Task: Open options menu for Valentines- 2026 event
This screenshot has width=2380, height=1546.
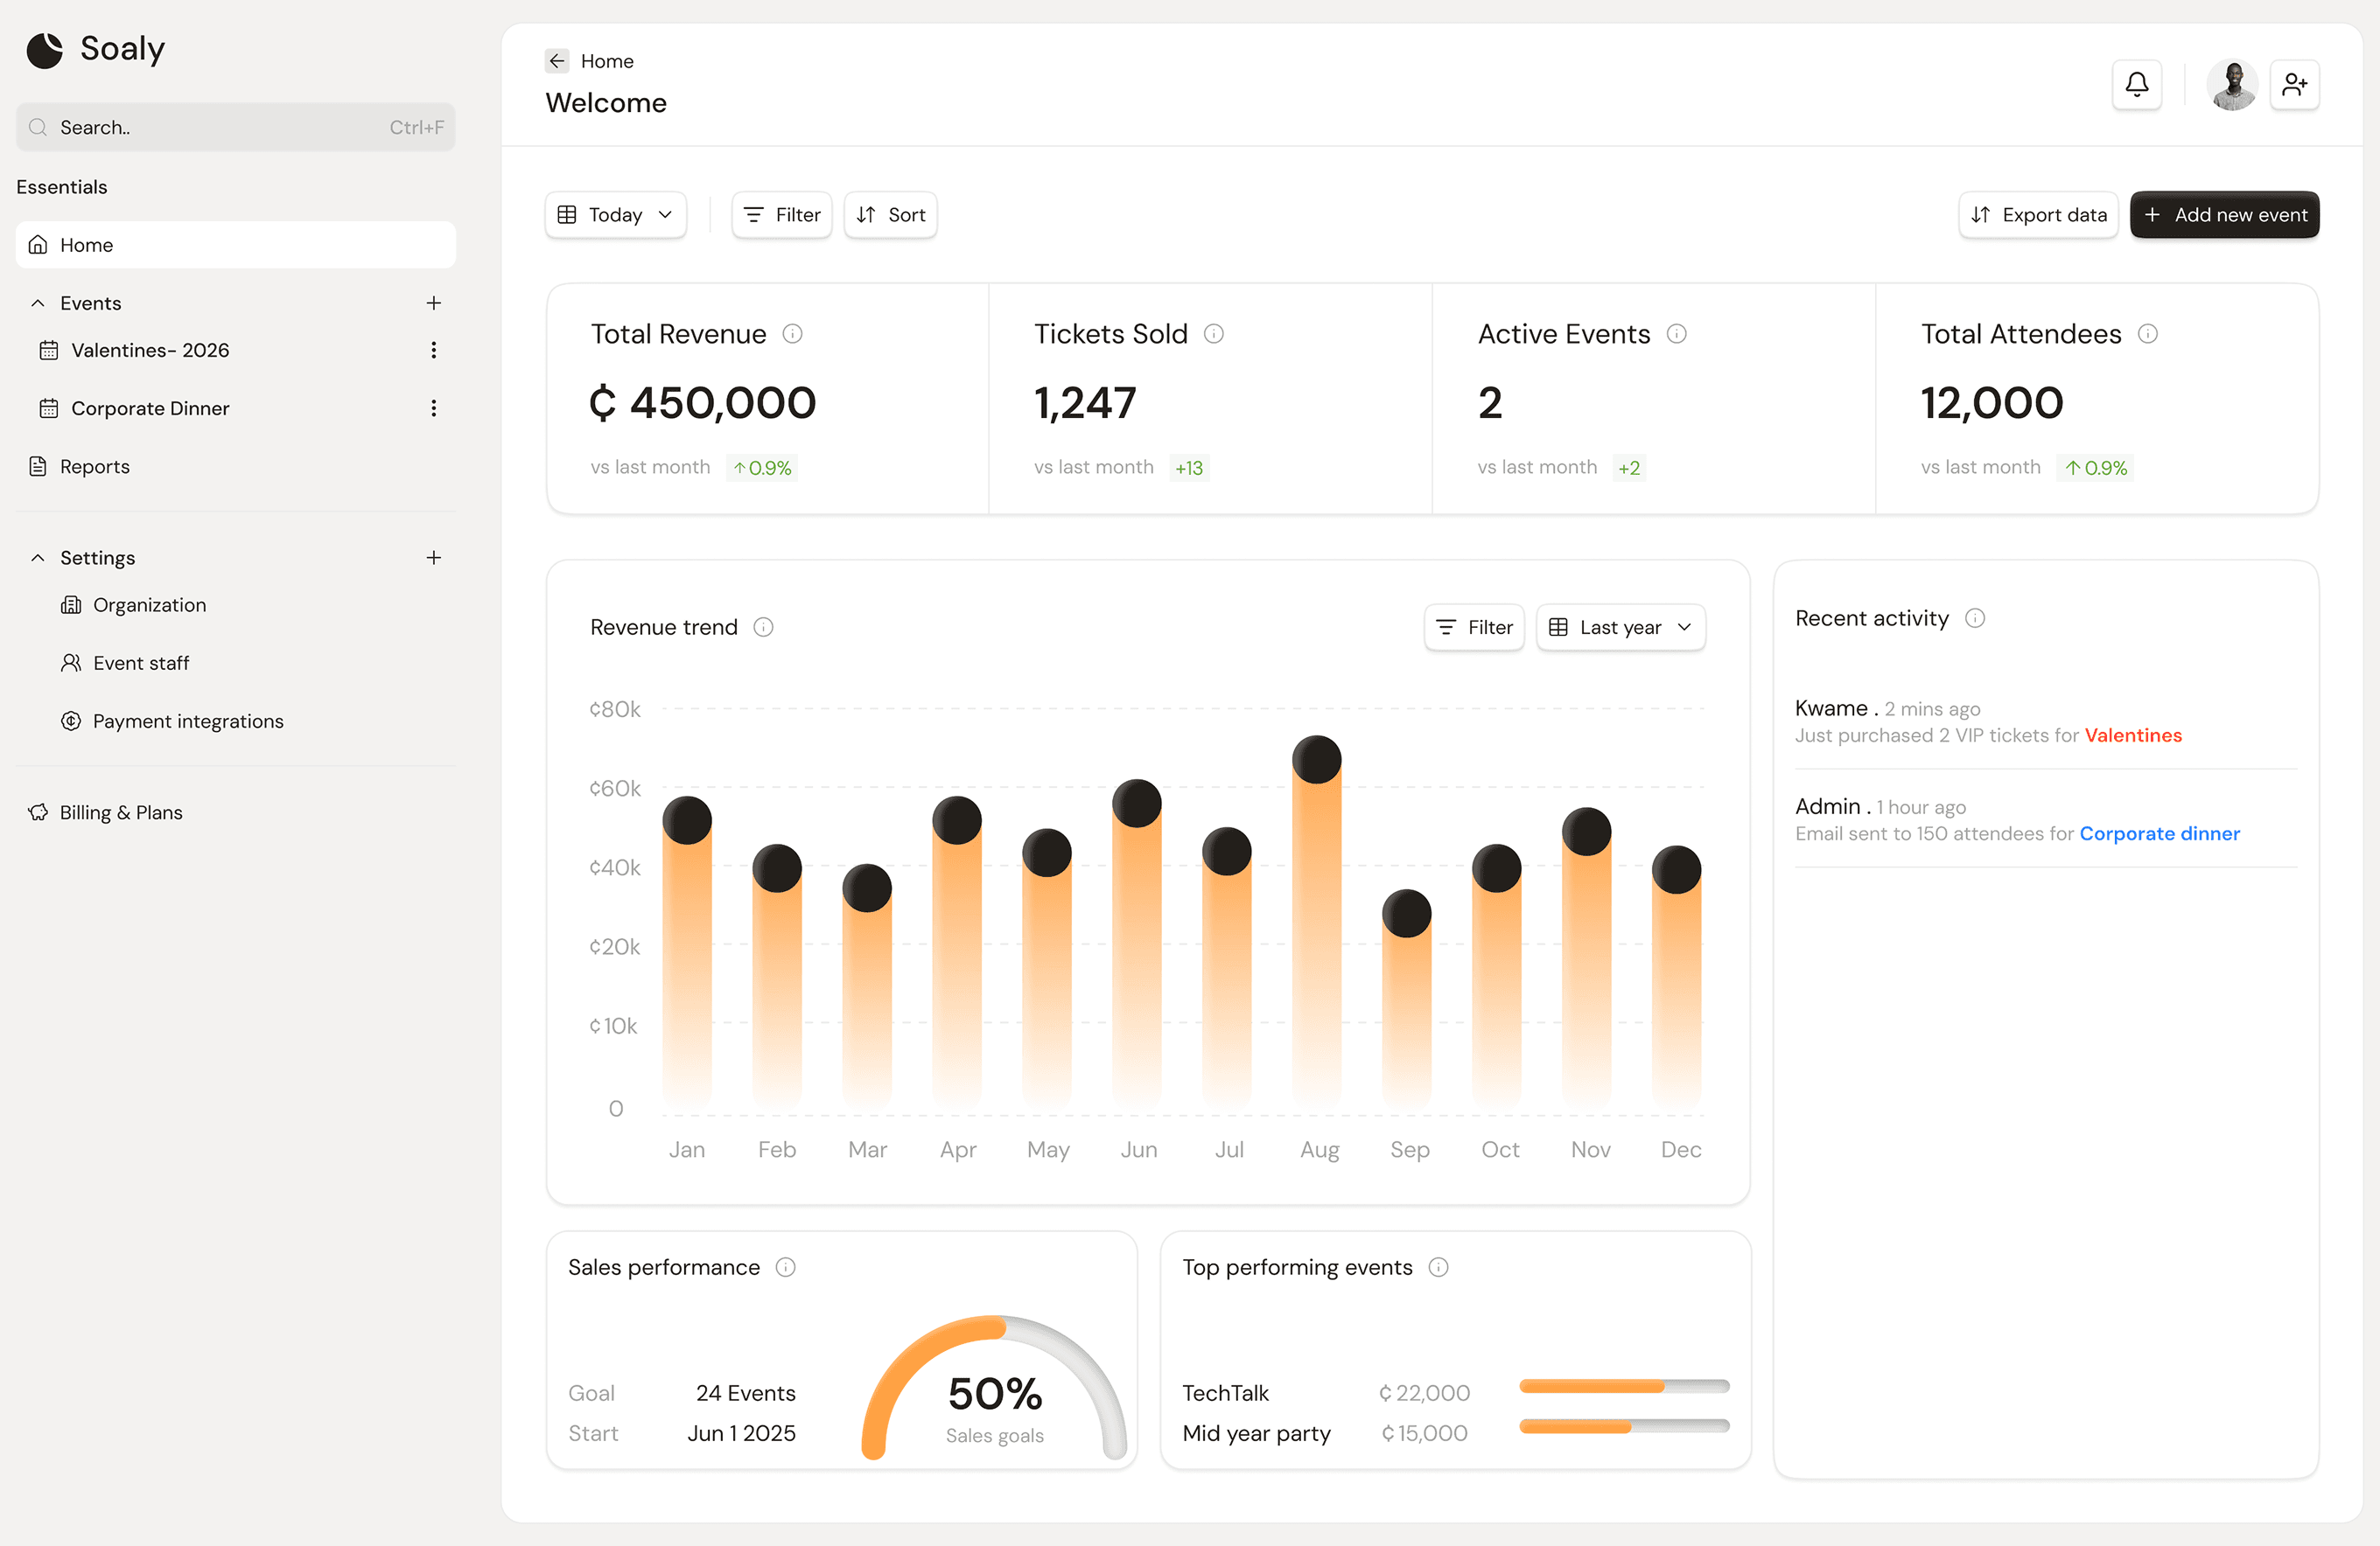Action: click(x=433, y=350)
